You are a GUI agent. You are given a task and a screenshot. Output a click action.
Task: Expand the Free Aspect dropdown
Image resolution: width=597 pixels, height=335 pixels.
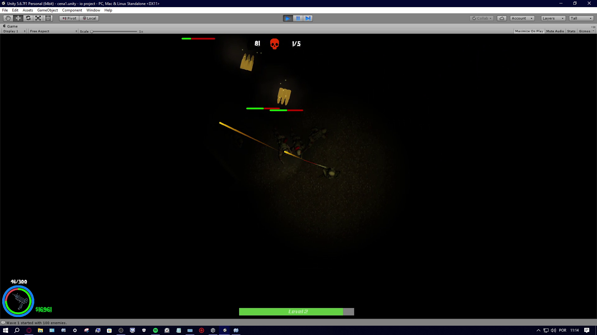pyautogui.click(x=53, y=31)
